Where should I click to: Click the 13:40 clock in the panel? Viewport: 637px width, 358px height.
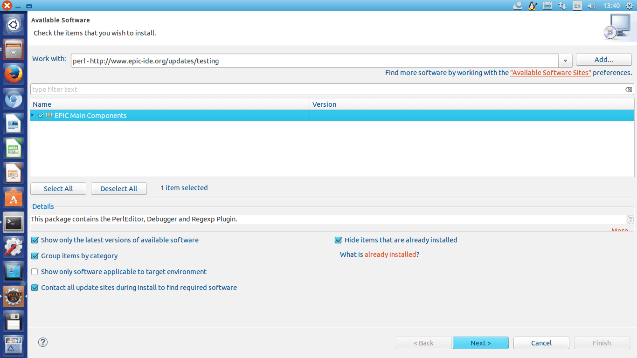tap(611, 6)
